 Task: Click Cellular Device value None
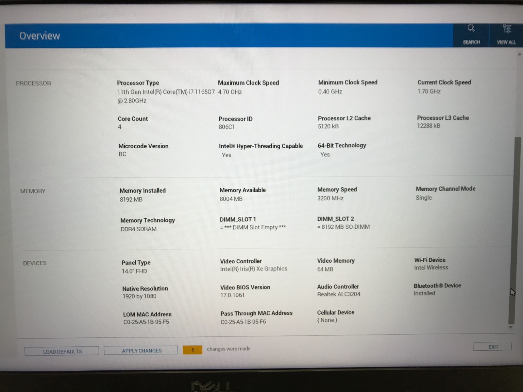(x=327, y=320)
